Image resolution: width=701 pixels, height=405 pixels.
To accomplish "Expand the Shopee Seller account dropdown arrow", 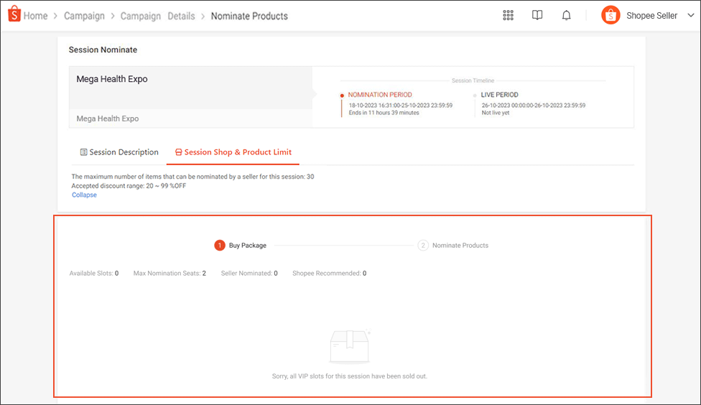I will (691, 16).
